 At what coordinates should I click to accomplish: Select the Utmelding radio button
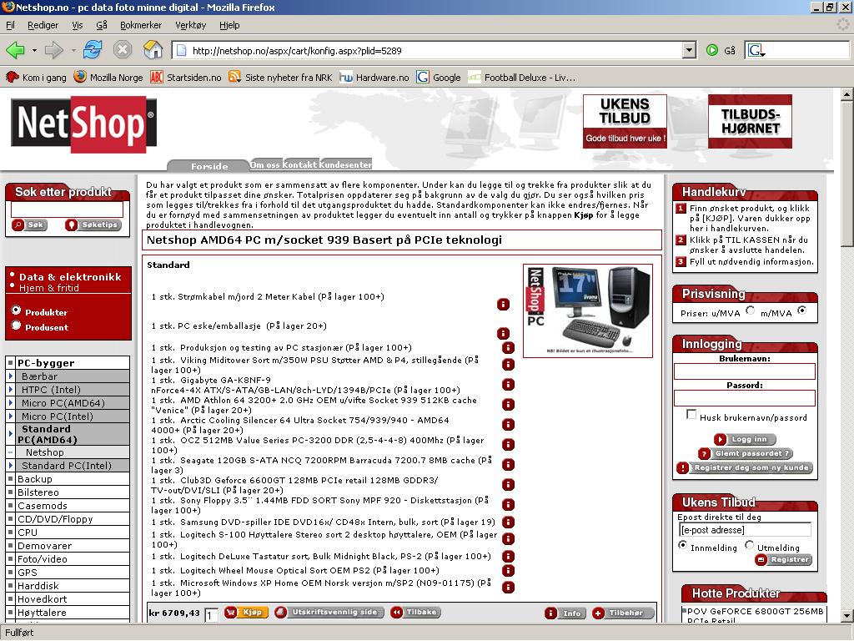[750, 545]
